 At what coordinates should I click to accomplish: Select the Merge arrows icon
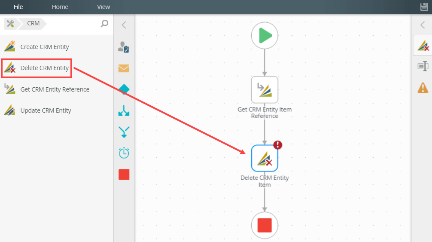(124, 132)
